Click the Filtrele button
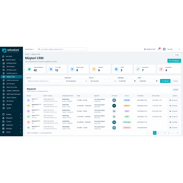 pyautogui.click(x=165, y=81)
